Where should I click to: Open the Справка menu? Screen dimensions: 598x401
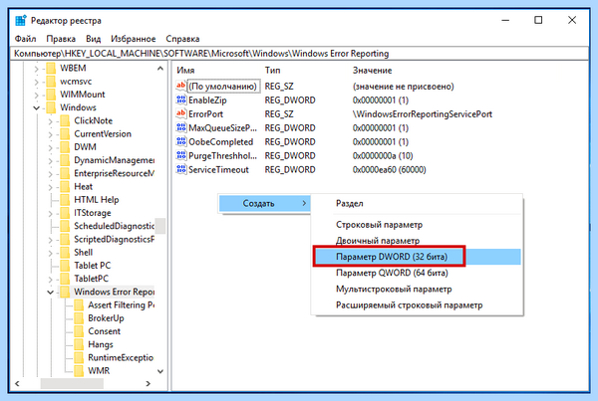[x=182, y=39]
